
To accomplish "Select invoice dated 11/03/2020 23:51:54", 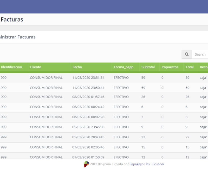I will pos(88,78).
